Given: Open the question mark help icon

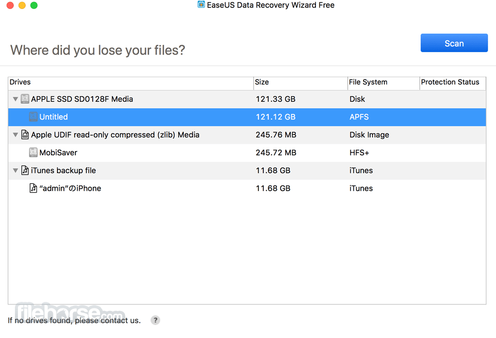Looking at the screenshot, I should (x=155, y=320).
